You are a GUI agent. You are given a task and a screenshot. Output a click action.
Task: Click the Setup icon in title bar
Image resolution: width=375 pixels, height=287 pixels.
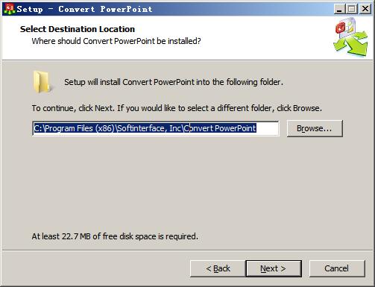click(10, 9)
